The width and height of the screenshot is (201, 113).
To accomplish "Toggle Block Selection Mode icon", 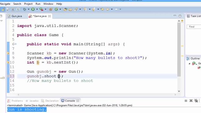I will point(13,9).
